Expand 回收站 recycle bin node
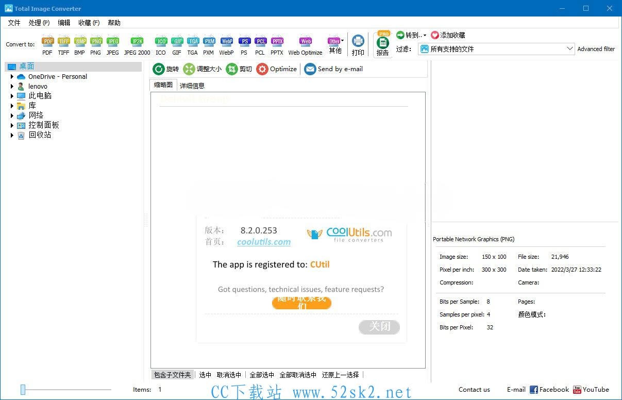The image size is (622, 400). pyautogui.click(x=12, y=135)
